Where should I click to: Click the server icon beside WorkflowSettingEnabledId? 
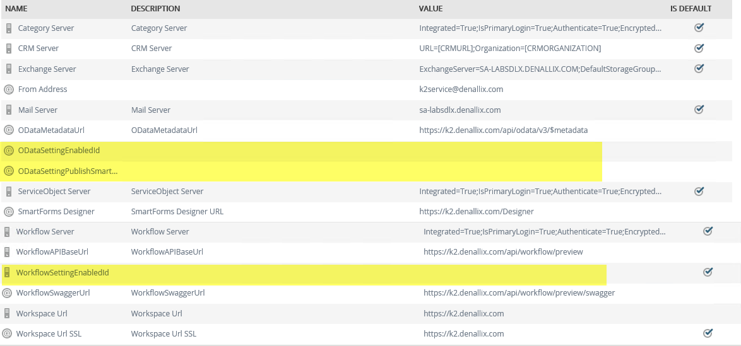6,273
